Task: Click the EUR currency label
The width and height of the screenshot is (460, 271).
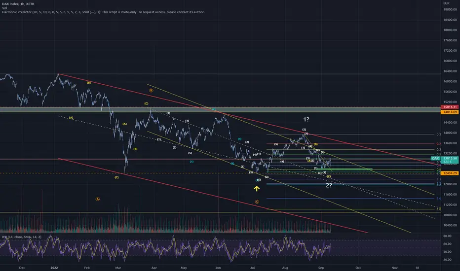Action: (446, 3)
